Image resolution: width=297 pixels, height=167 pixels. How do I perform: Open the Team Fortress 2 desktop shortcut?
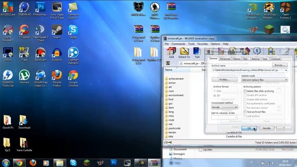point(285,11)
